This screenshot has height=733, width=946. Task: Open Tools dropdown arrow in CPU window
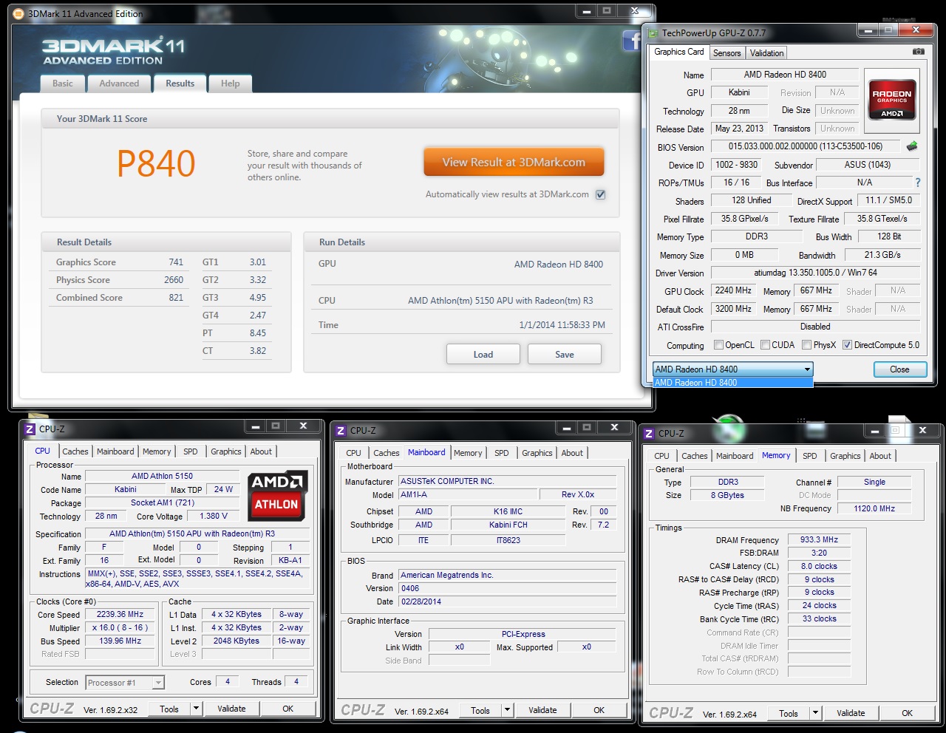196,709
